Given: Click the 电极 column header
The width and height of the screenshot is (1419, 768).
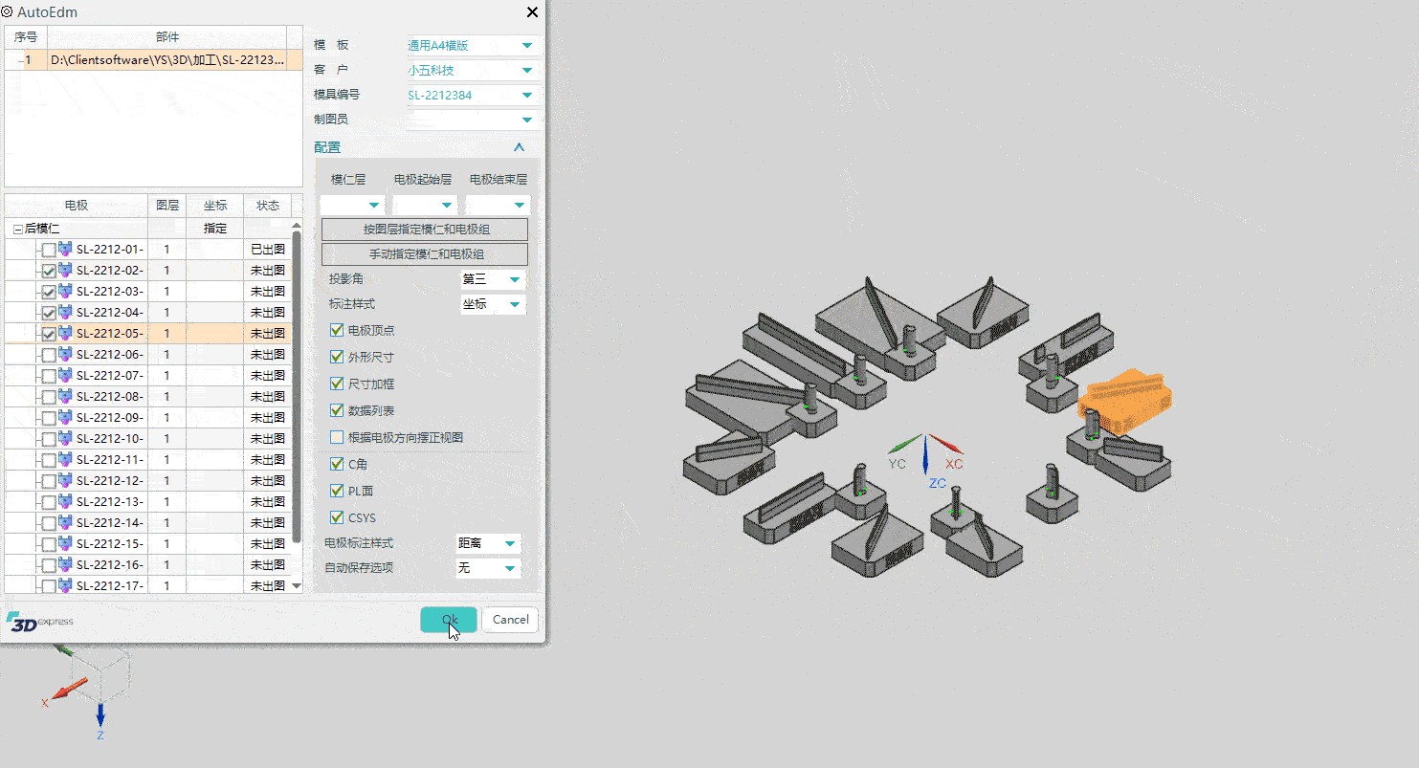Looking at the screenshot, I should pyautogui.click(x=77, y=206).
